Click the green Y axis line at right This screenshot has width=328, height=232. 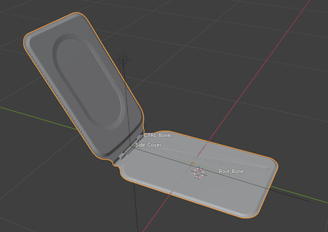[297, 194]
